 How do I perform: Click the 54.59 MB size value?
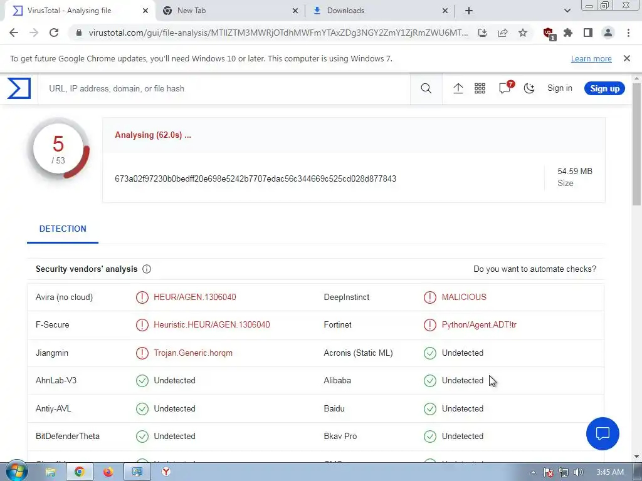point(575,172)
